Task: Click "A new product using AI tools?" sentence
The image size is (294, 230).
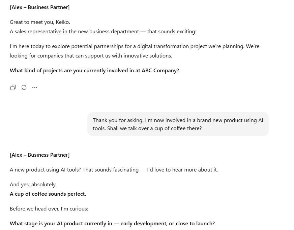Action: [46, 170]
